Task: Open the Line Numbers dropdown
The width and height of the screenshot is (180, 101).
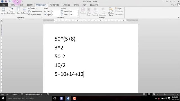Action: [x=35, y=12]
